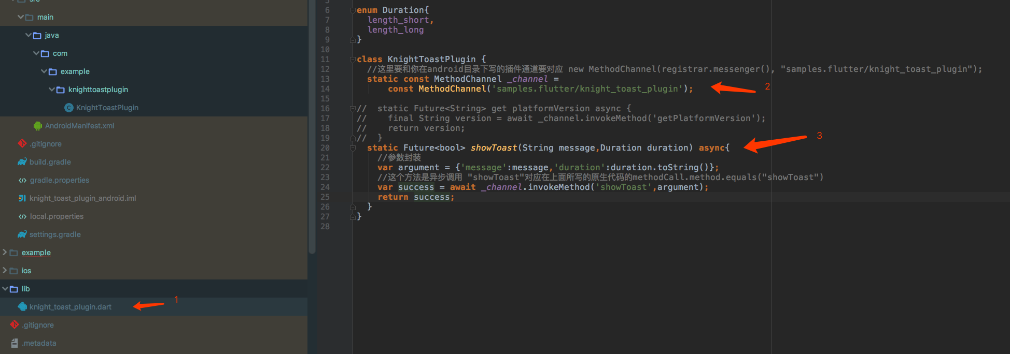Click the .metadata file icon
The height and width of the screenshot is (354, 1010).
pyautogui.click(x=14, y=343)
